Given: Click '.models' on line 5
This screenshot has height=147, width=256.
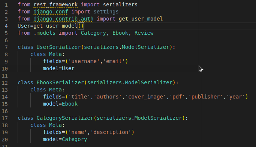Looking at the screenshot, I should tap(44, 33).
